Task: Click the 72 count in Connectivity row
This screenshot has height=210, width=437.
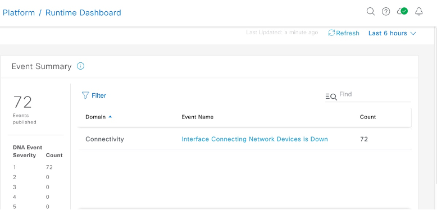Action: click(364, 139)
